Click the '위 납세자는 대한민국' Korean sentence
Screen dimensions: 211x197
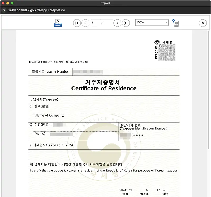pyautogui.click(x=77, y=164)
